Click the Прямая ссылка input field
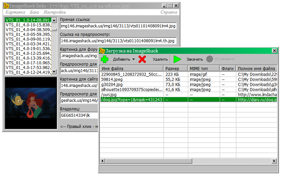 pos(118,26)
